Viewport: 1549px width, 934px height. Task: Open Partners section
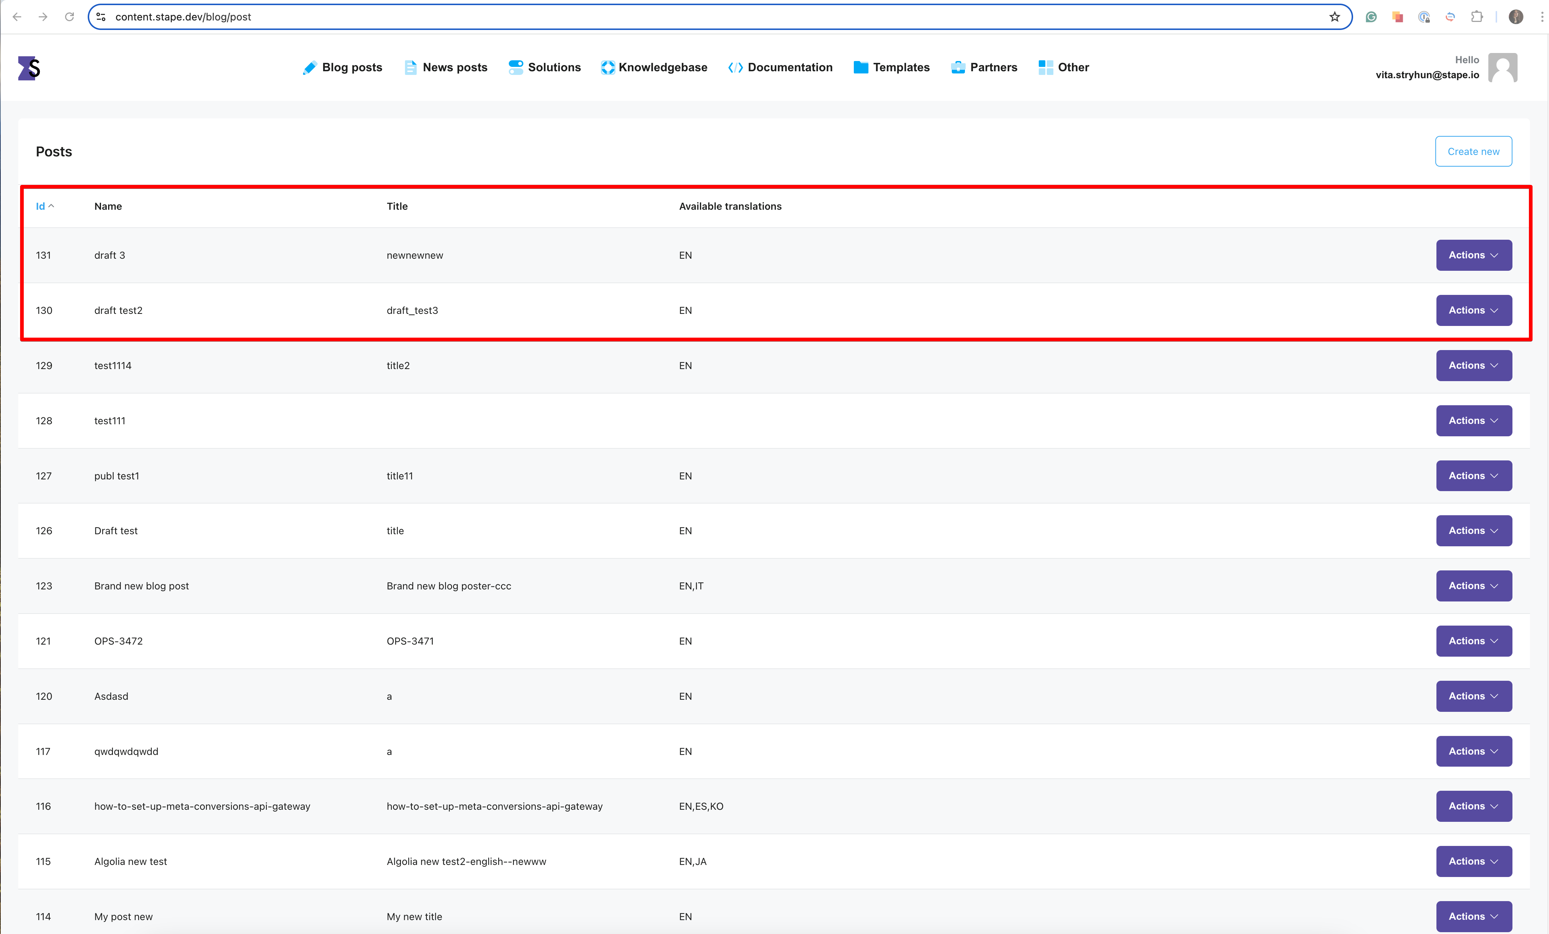point(984,68)
